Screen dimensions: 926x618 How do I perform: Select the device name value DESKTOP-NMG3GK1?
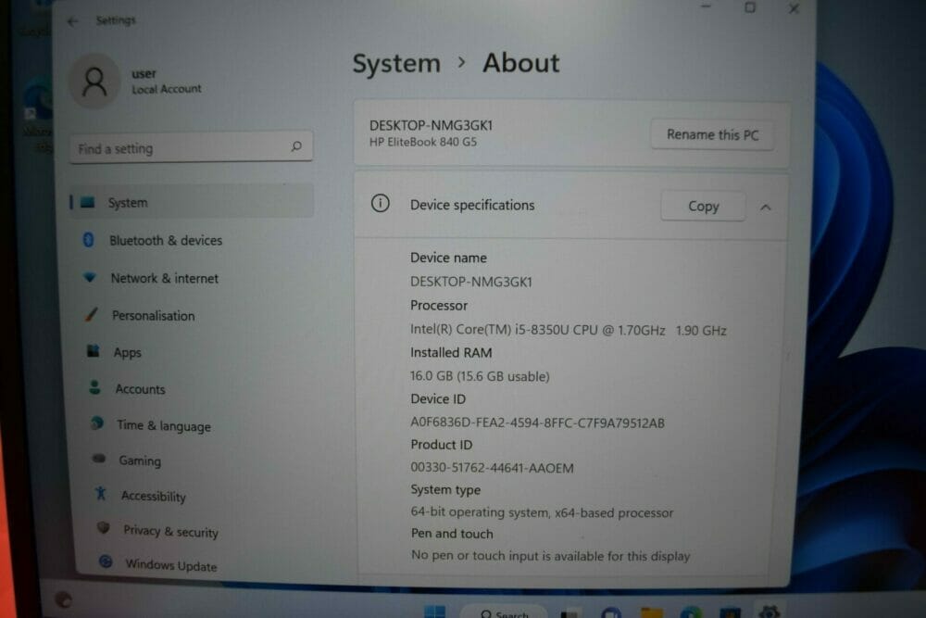click(471, 282)
